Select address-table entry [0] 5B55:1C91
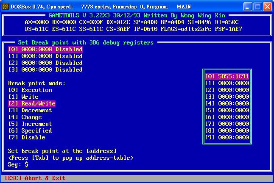Screen dimensions: 274x183 tap(226, 76)
